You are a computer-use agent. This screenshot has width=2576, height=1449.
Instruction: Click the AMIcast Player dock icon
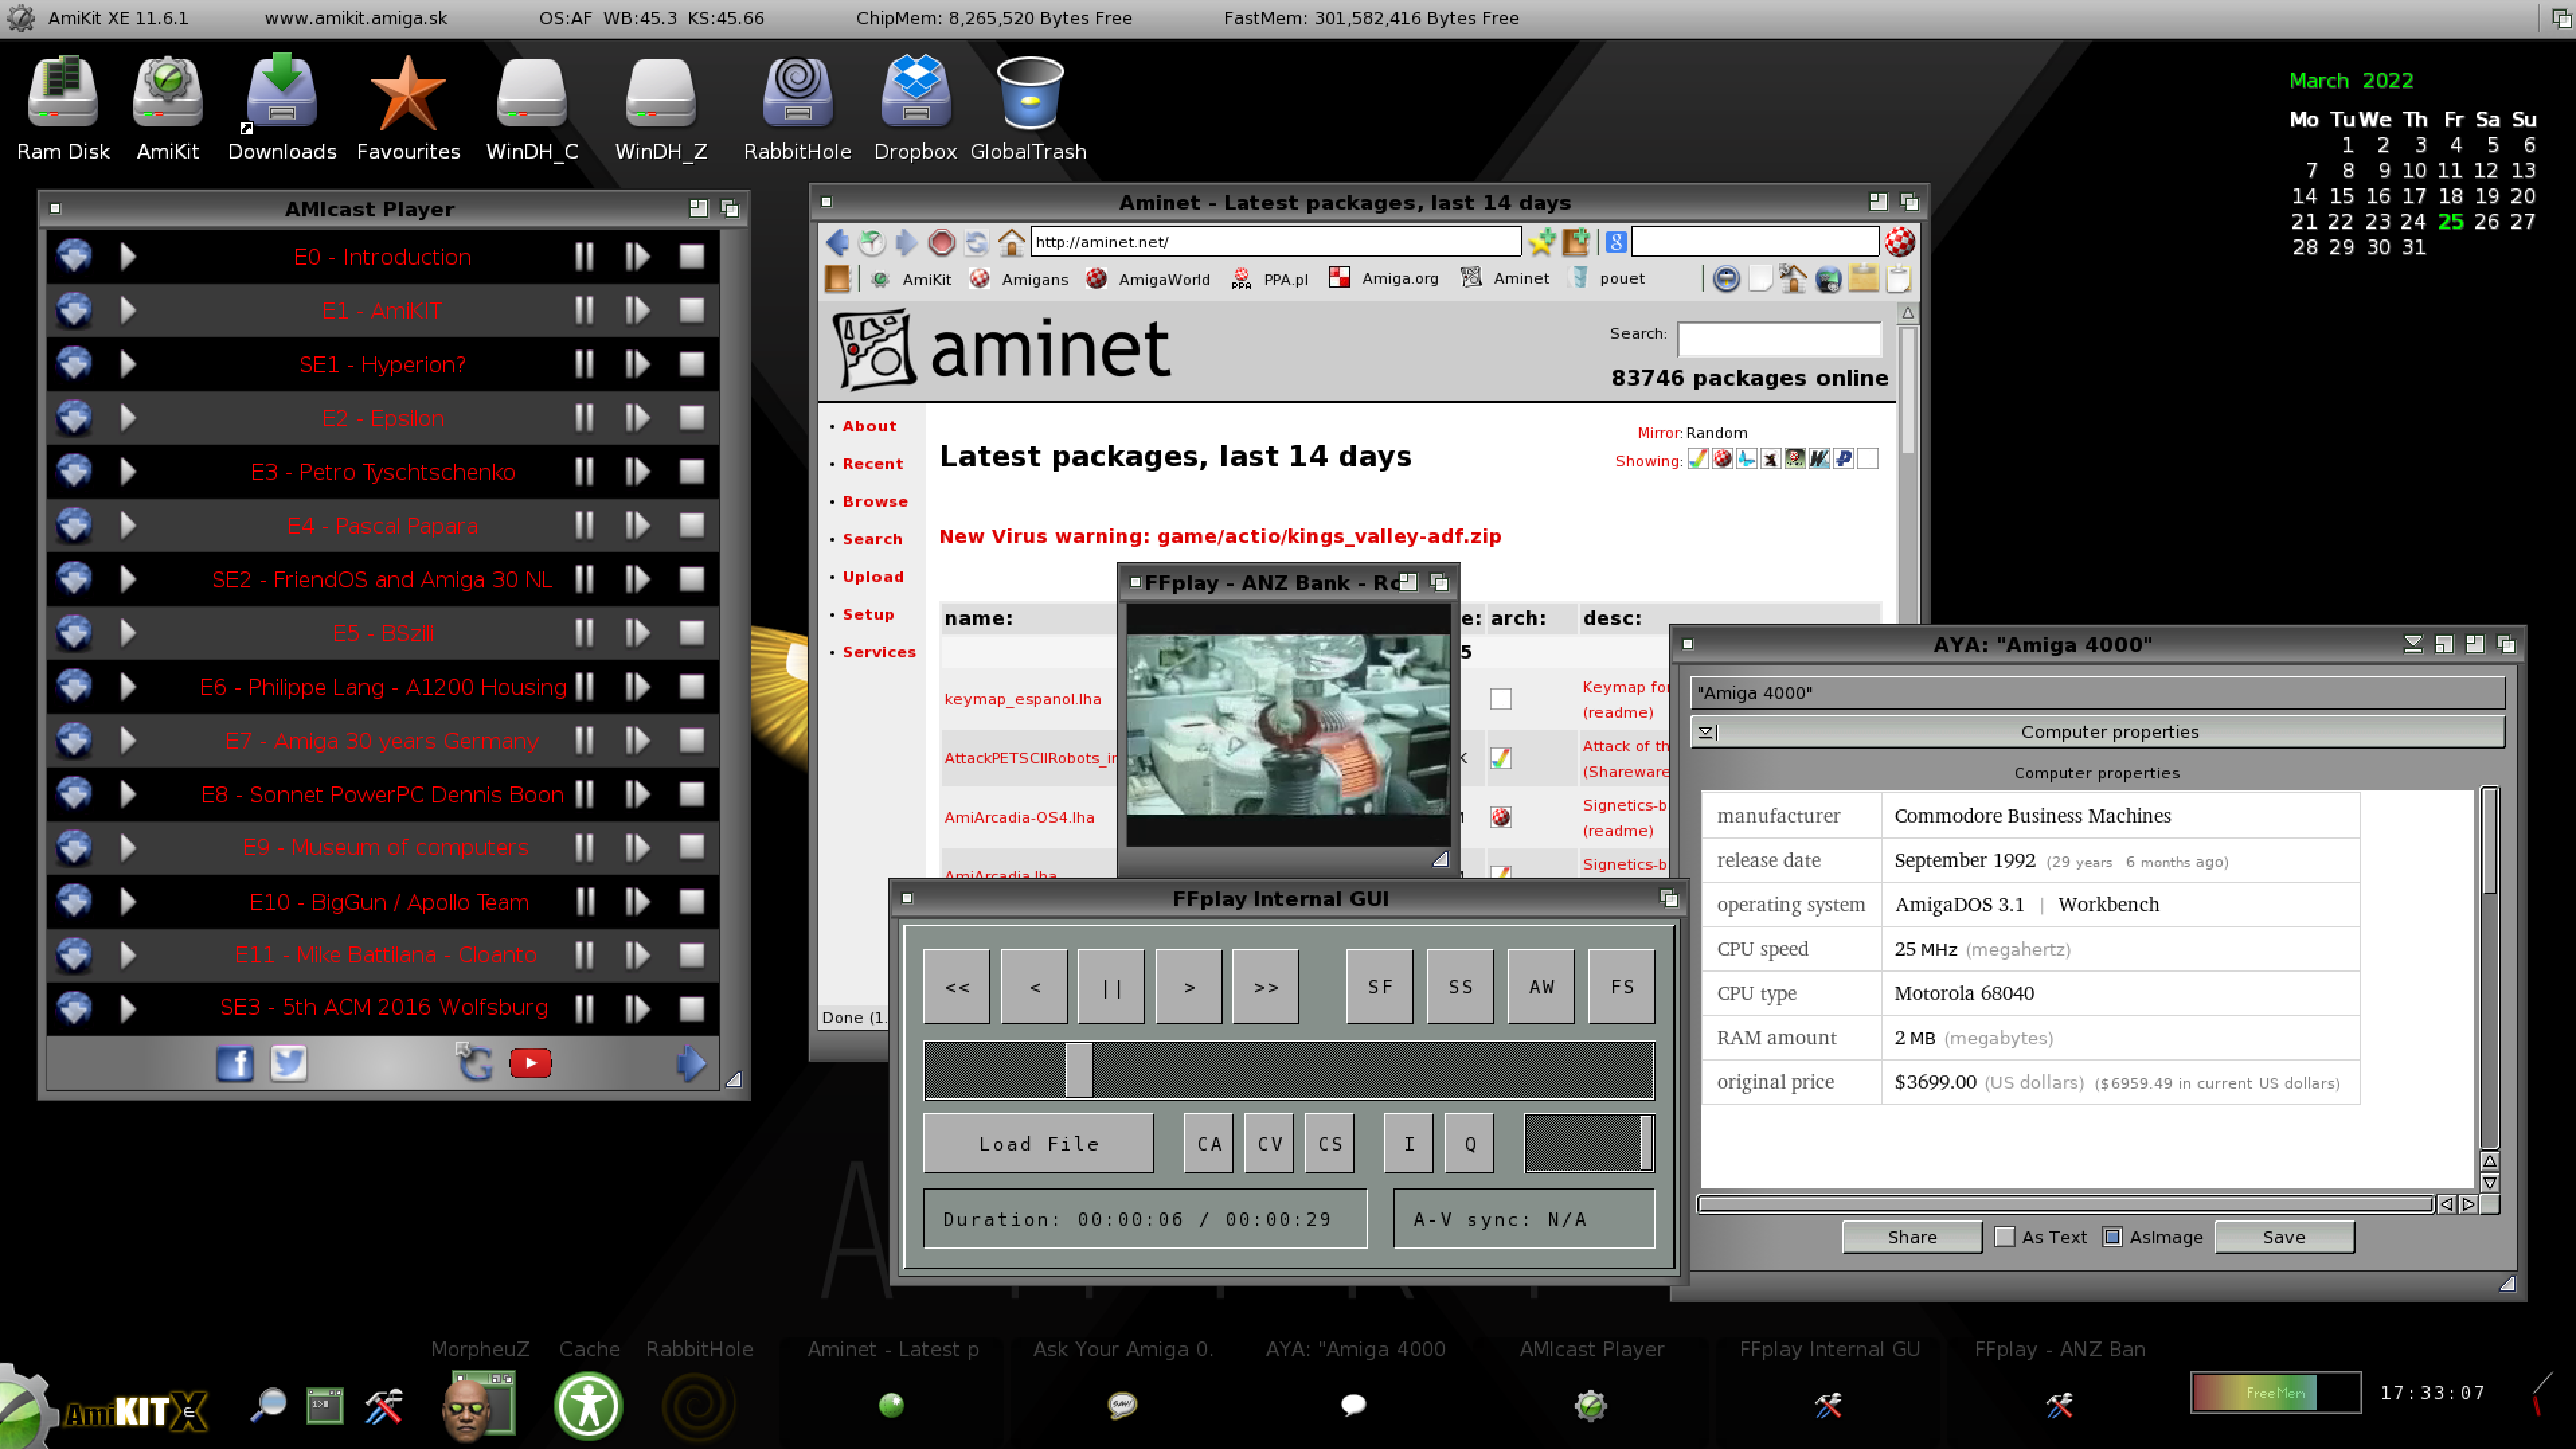click(1591, 1406)
